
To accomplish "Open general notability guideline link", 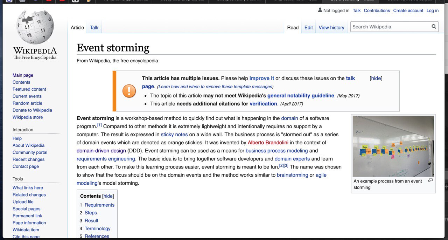I will click(301, 95).
